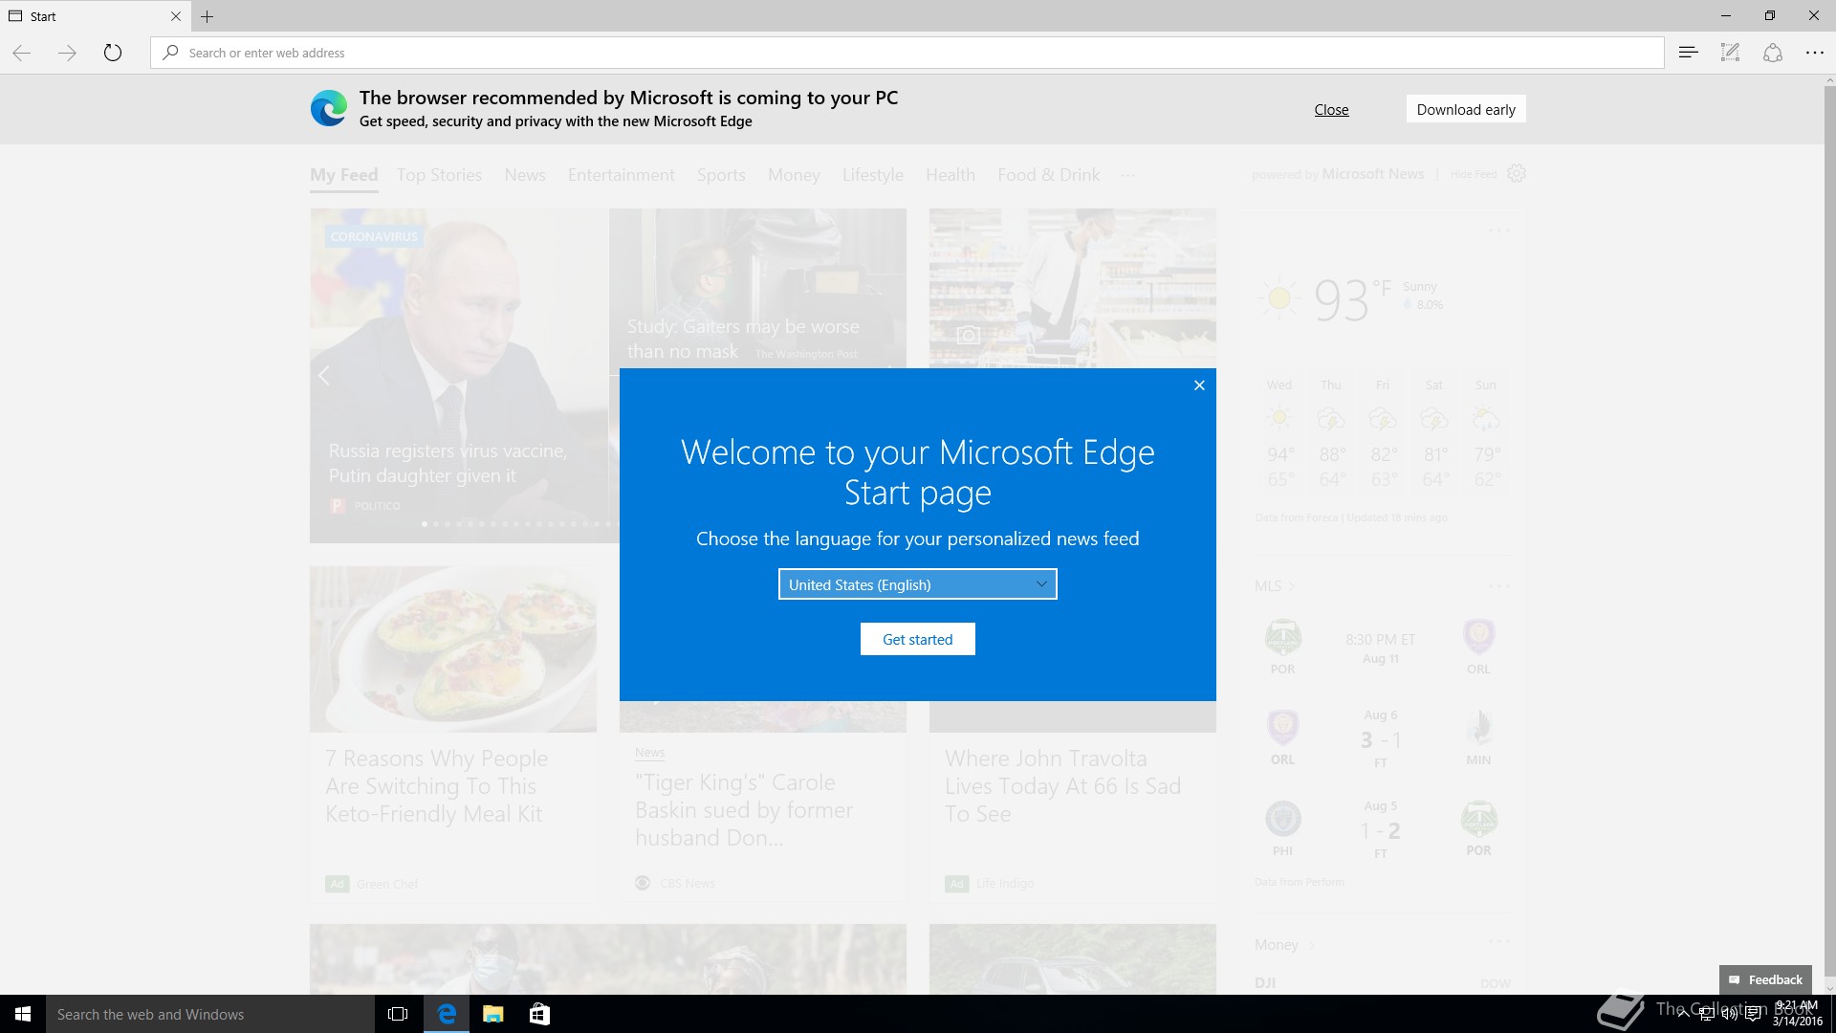
Task: Switch to the Top Stories tab
Action: [439, 175]
